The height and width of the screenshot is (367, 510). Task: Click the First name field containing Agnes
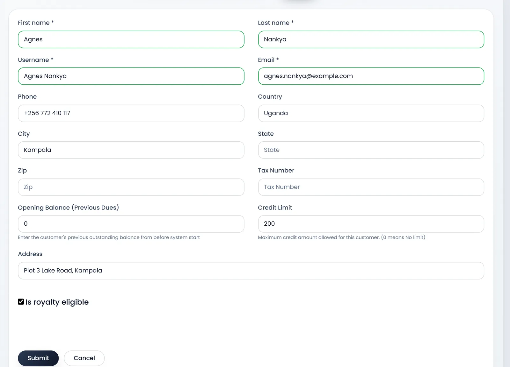pyautogui.click(x=131, y=39)
